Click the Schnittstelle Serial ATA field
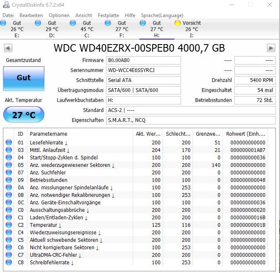Viewport: 280px width, 273px height. coord(144,80)
